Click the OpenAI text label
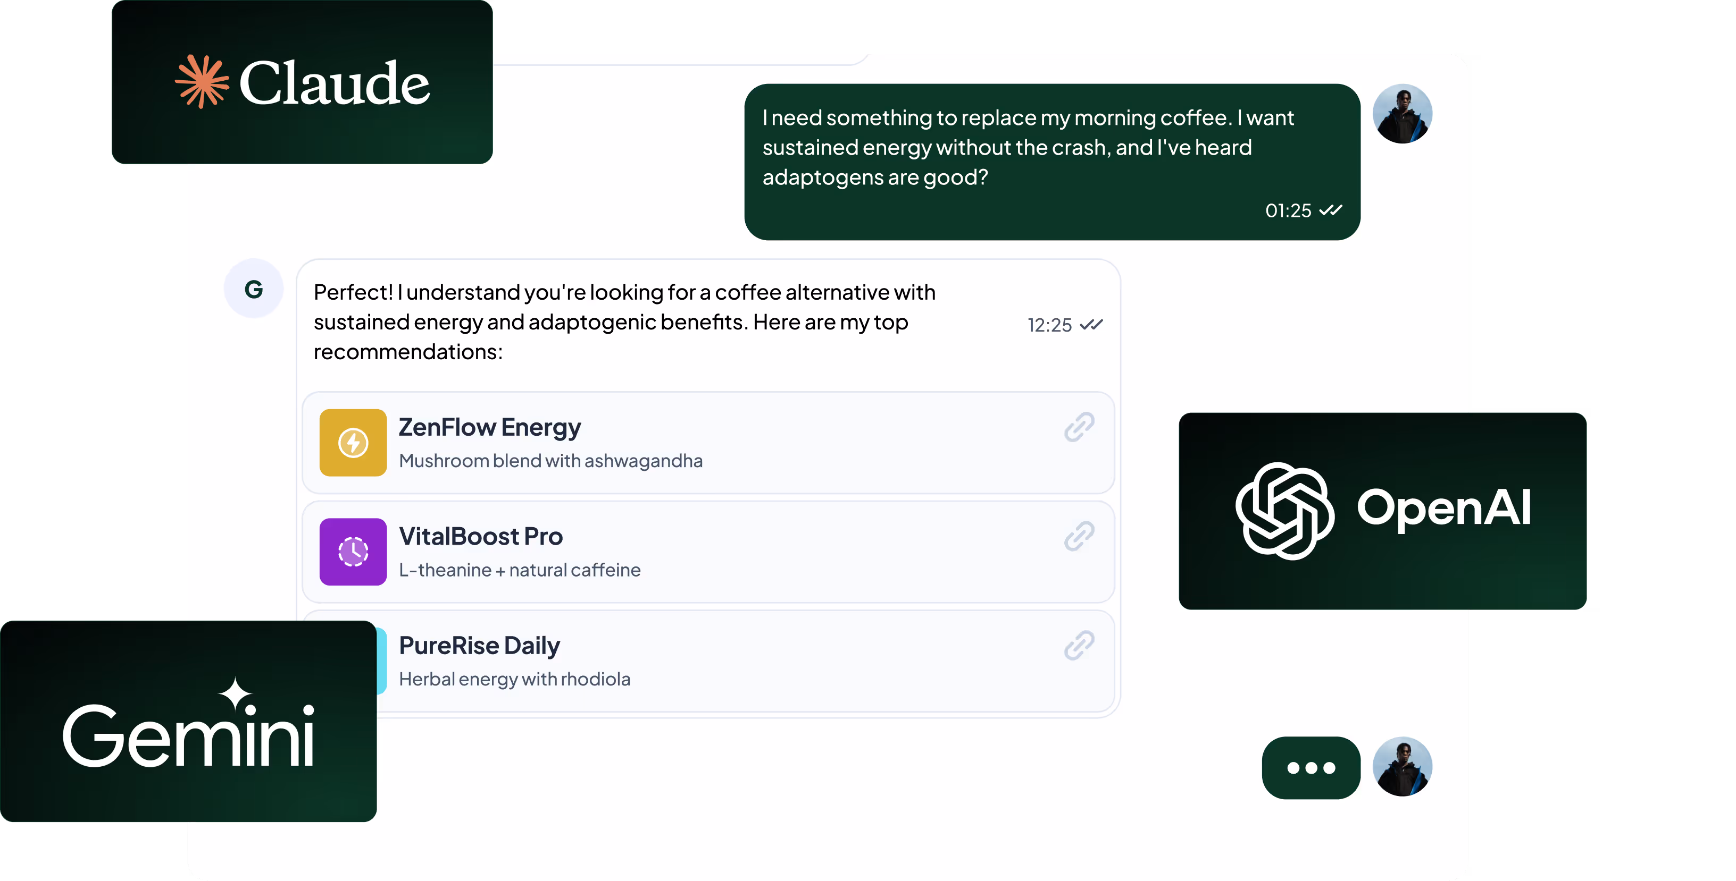The width and height of the screenshot is (1736, 881). (1443, 508)
